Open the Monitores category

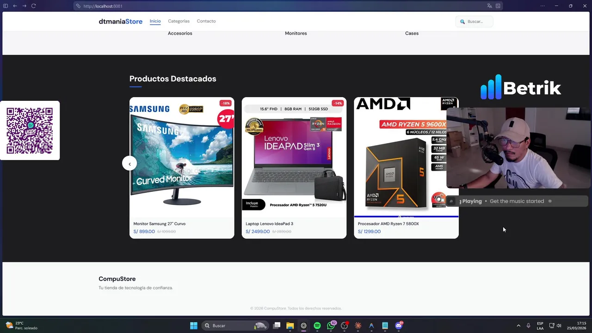(x=296, y=33)
